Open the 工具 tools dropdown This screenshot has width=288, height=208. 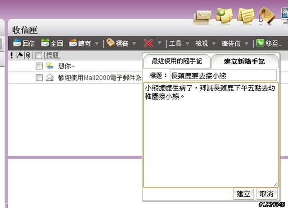pos(179,44)
